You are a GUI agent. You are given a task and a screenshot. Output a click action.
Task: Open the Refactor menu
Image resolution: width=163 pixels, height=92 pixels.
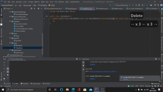coord(37,2)
